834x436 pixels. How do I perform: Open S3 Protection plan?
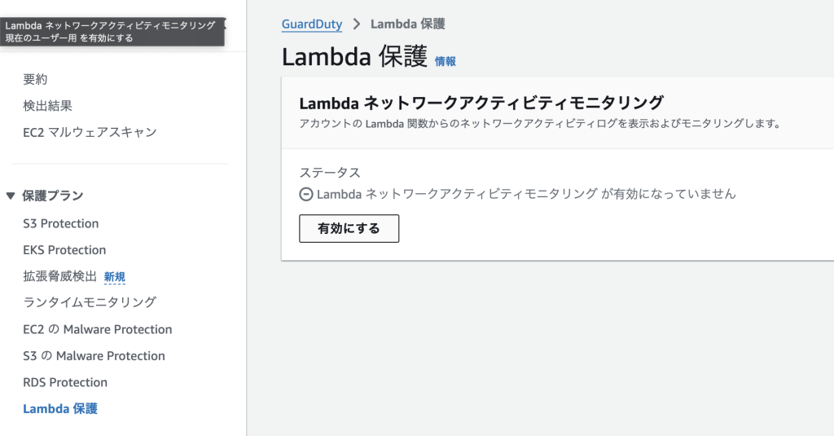pyautogui.click(x=60, y=223)
